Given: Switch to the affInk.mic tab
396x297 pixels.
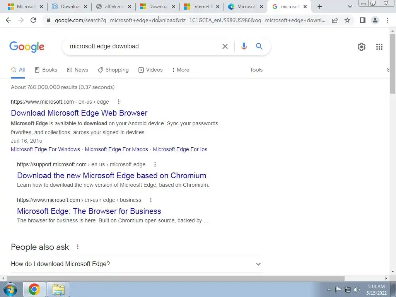Looking at the screenshot, I should 110,7.
